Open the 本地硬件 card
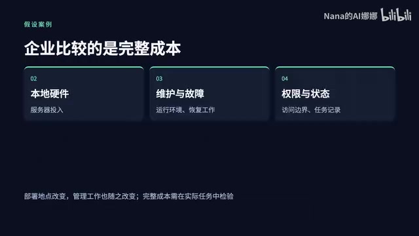Viewport: 419px width, 236px height. [84, 94]
